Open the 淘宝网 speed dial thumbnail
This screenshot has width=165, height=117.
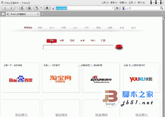[x=61, y=77]
